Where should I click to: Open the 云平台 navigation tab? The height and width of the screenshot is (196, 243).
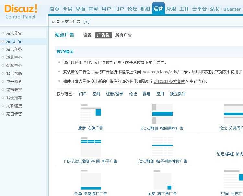200,9
